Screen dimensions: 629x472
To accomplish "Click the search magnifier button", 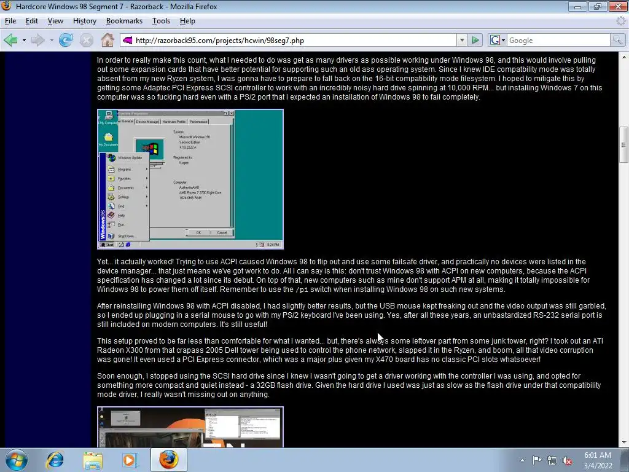I will (x=617, y=40).
